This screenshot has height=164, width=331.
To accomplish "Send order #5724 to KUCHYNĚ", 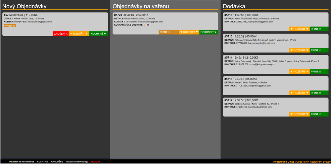I will pos(98,34).
